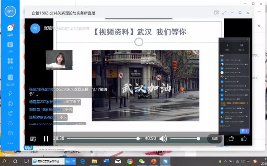
Task: Open the playback speed selector
Action: pos(214,139)
